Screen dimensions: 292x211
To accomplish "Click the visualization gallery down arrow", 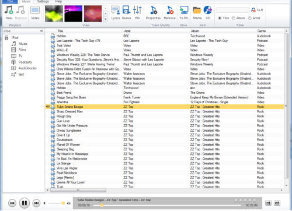I will click(105, 13).
